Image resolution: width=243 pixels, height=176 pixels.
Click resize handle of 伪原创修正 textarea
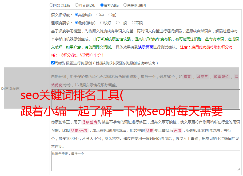(238, 169)
